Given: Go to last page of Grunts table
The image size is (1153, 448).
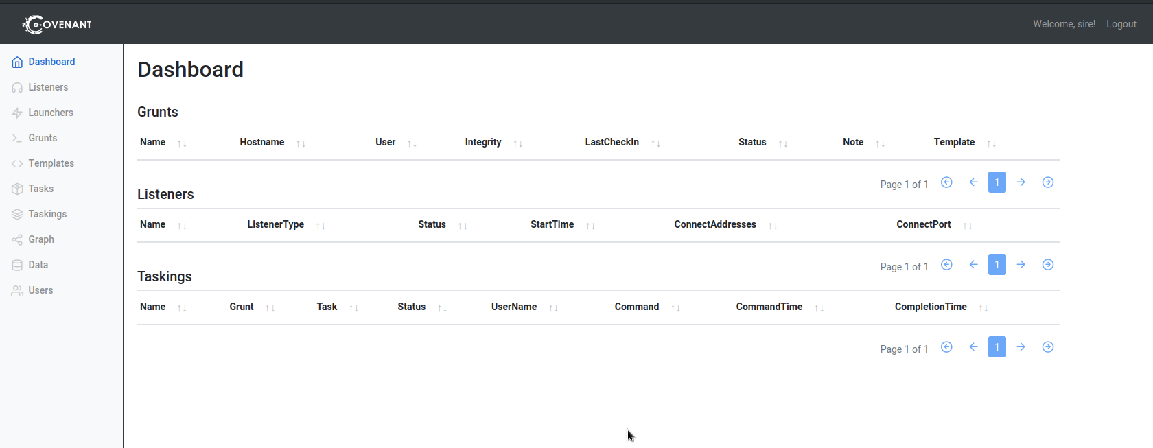Looking at the screenshot, I should coord(1048,182).
